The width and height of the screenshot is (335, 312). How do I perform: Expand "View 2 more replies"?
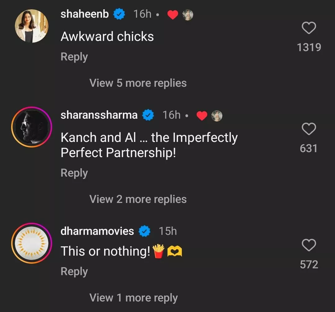[x=138, y=199]
